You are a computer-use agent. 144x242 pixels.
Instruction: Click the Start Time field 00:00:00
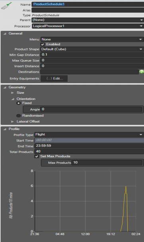coord(89,140)
